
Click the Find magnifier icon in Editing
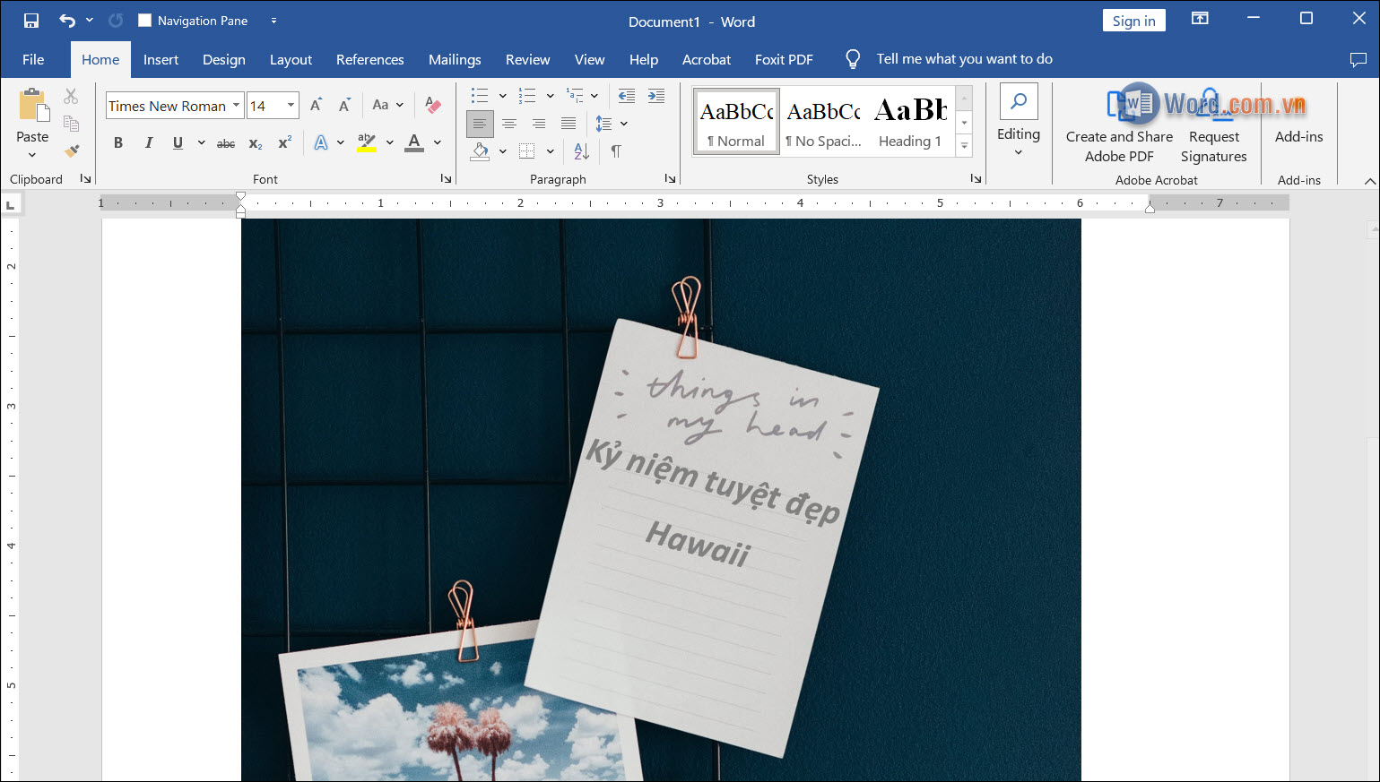[x=1019, y=101]
